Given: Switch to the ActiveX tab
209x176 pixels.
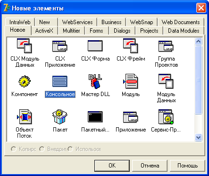Looking at the screenshot, I should 44,31.
